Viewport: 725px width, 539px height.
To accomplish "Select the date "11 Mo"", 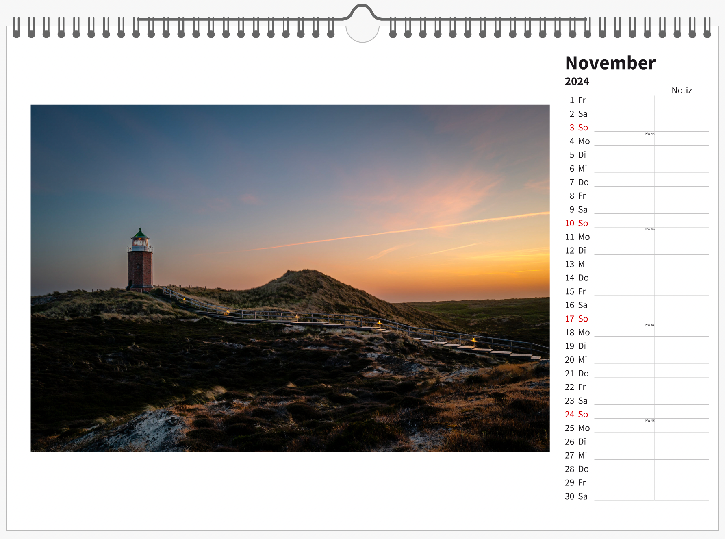I will 577,237.
